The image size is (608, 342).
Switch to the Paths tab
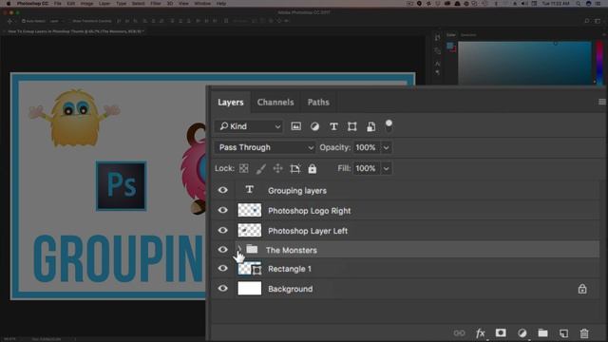tap(318, 103)
